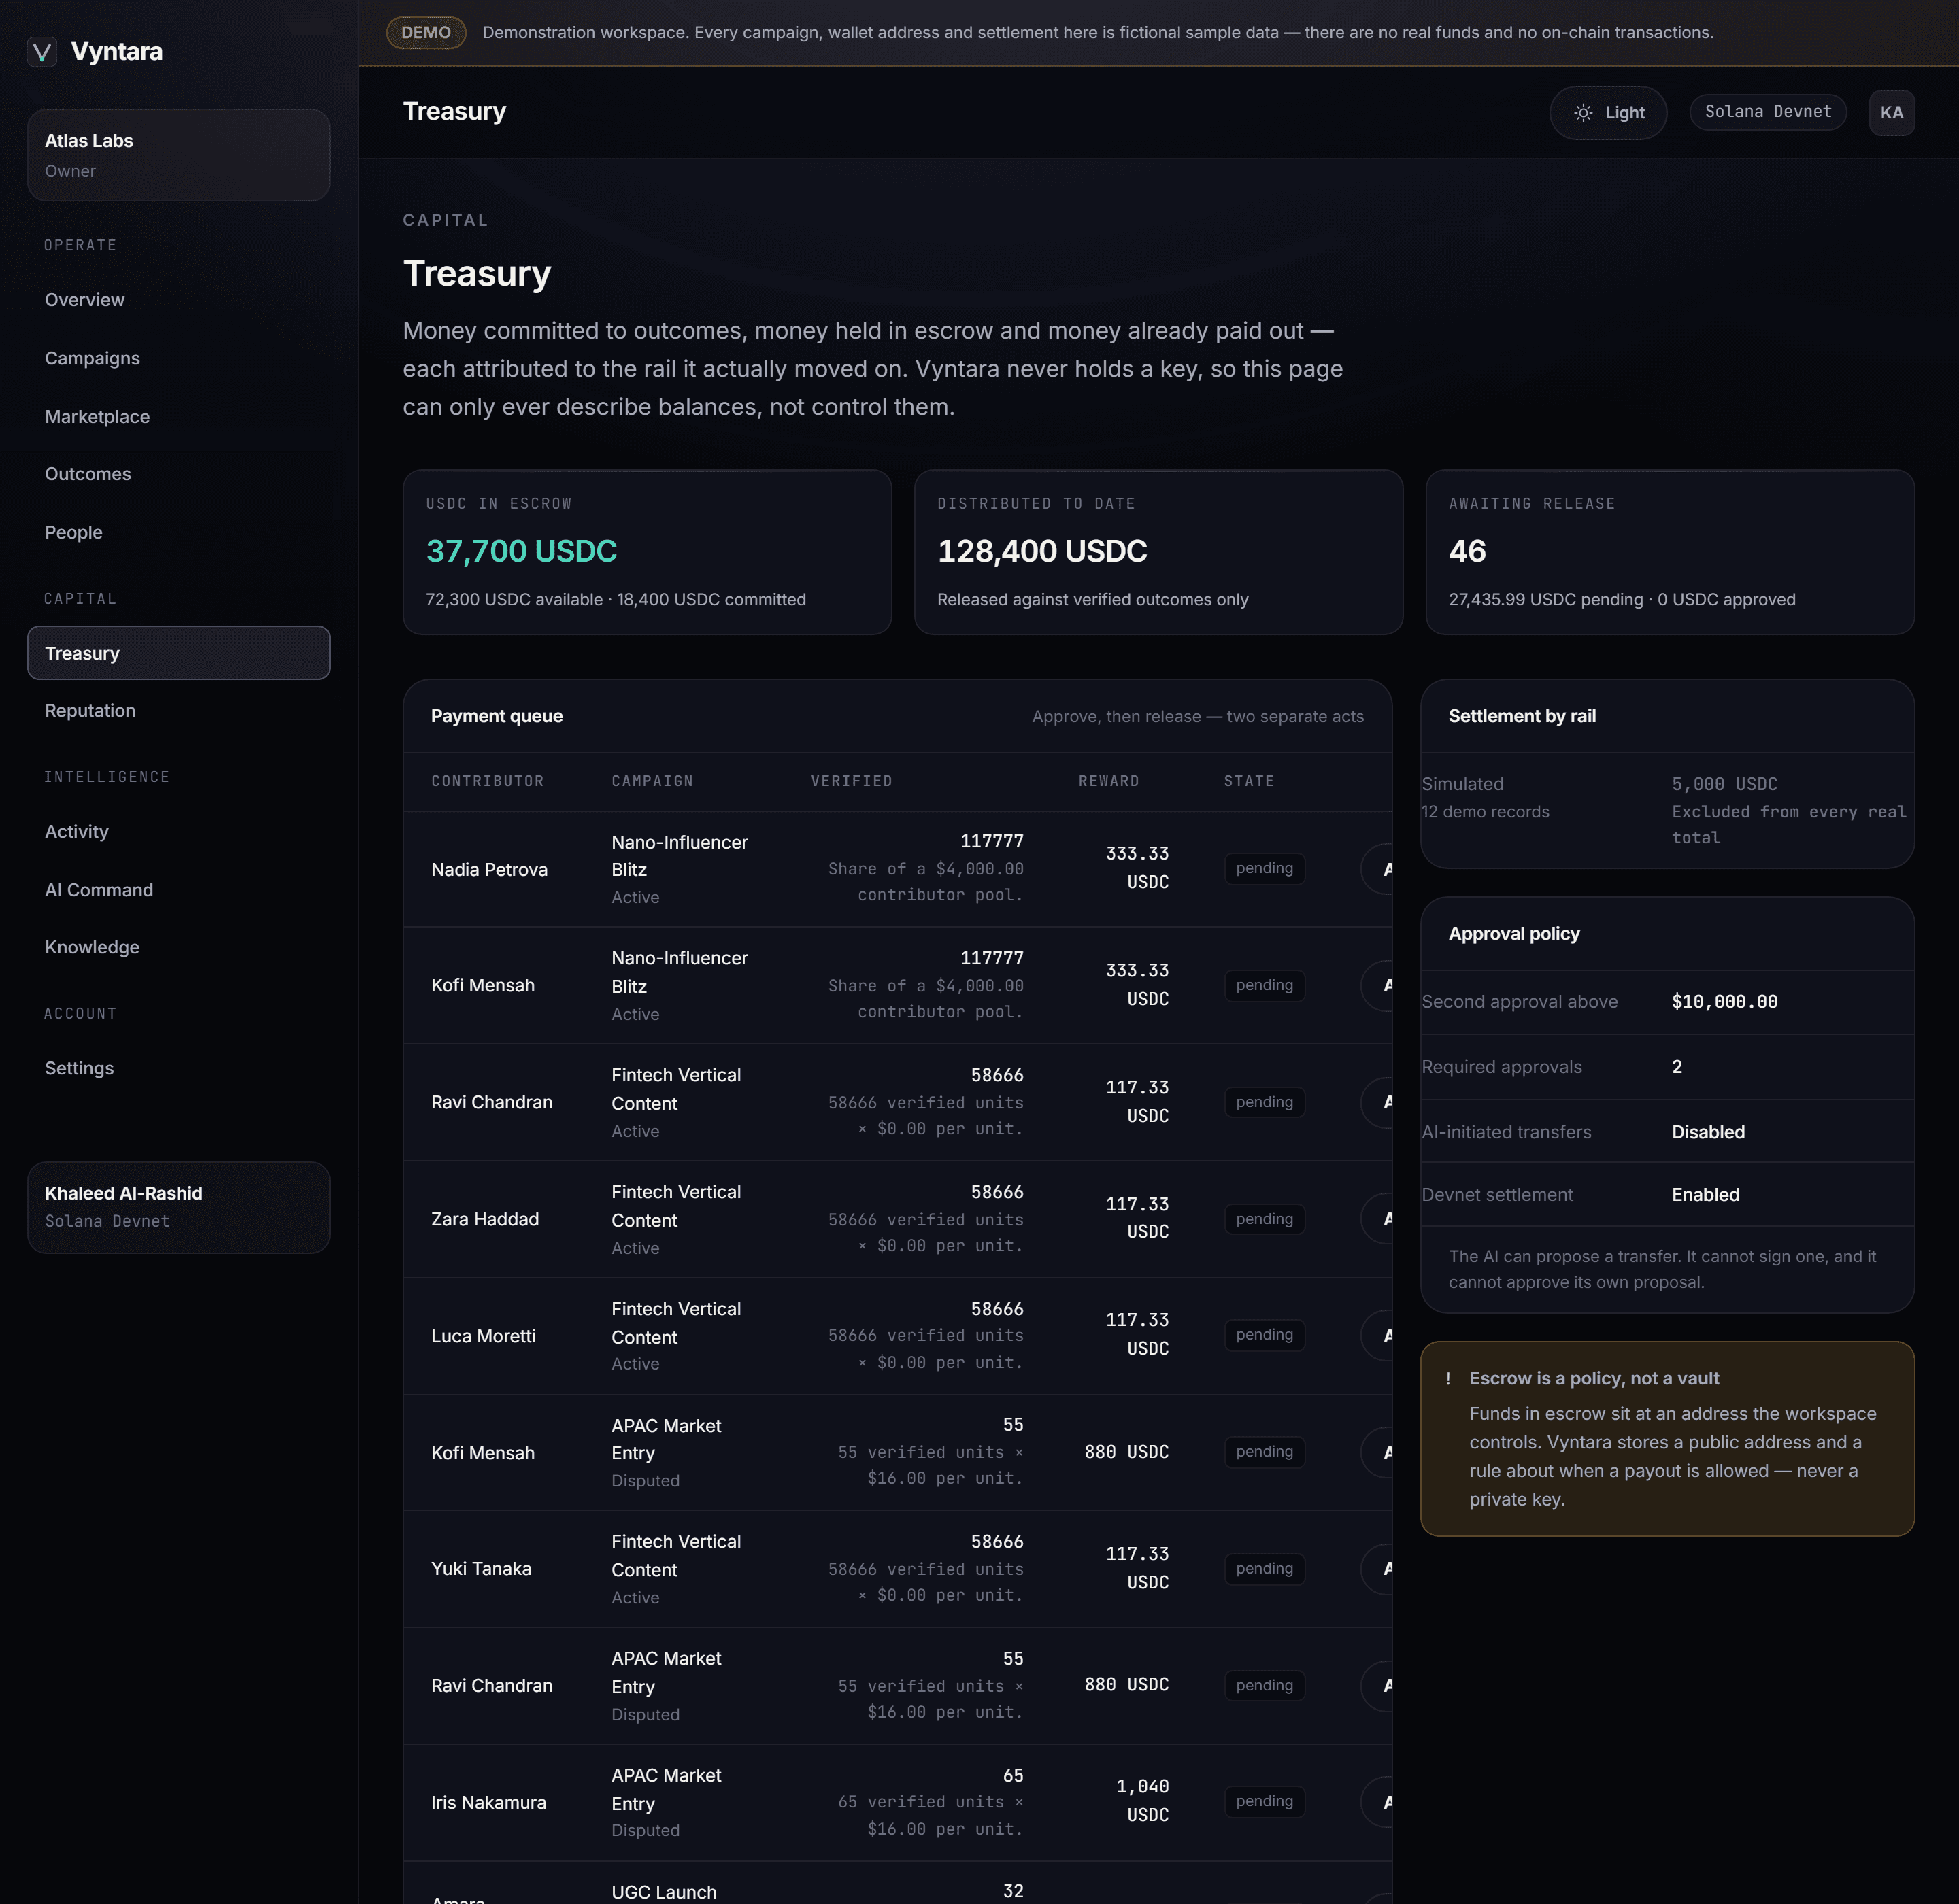
Task: Click the Enabled value for Devnet settlement
Action: click(1705, 1195)
